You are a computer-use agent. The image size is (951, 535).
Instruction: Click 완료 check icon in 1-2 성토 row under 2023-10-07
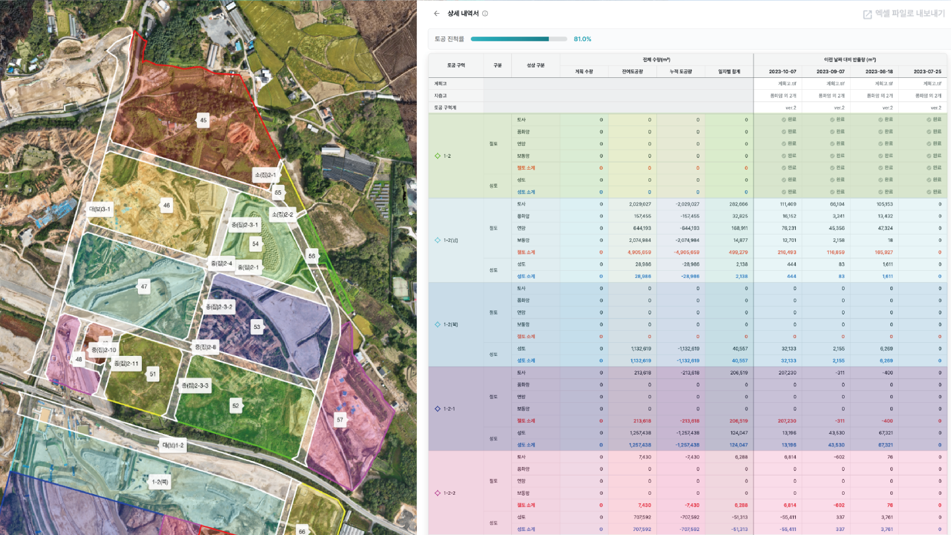coord(784,180)
